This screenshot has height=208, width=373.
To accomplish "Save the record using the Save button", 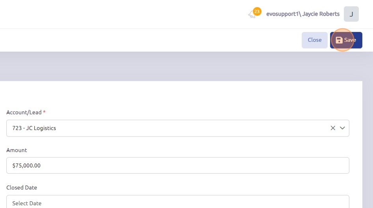I will pos(346,40).
